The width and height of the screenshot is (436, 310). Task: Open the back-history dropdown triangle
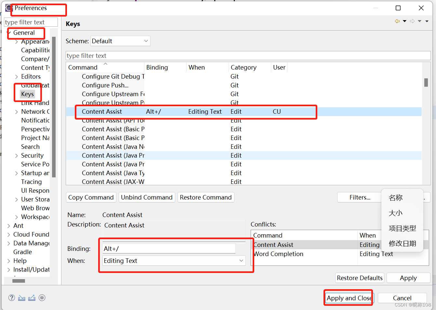point(404,21)
